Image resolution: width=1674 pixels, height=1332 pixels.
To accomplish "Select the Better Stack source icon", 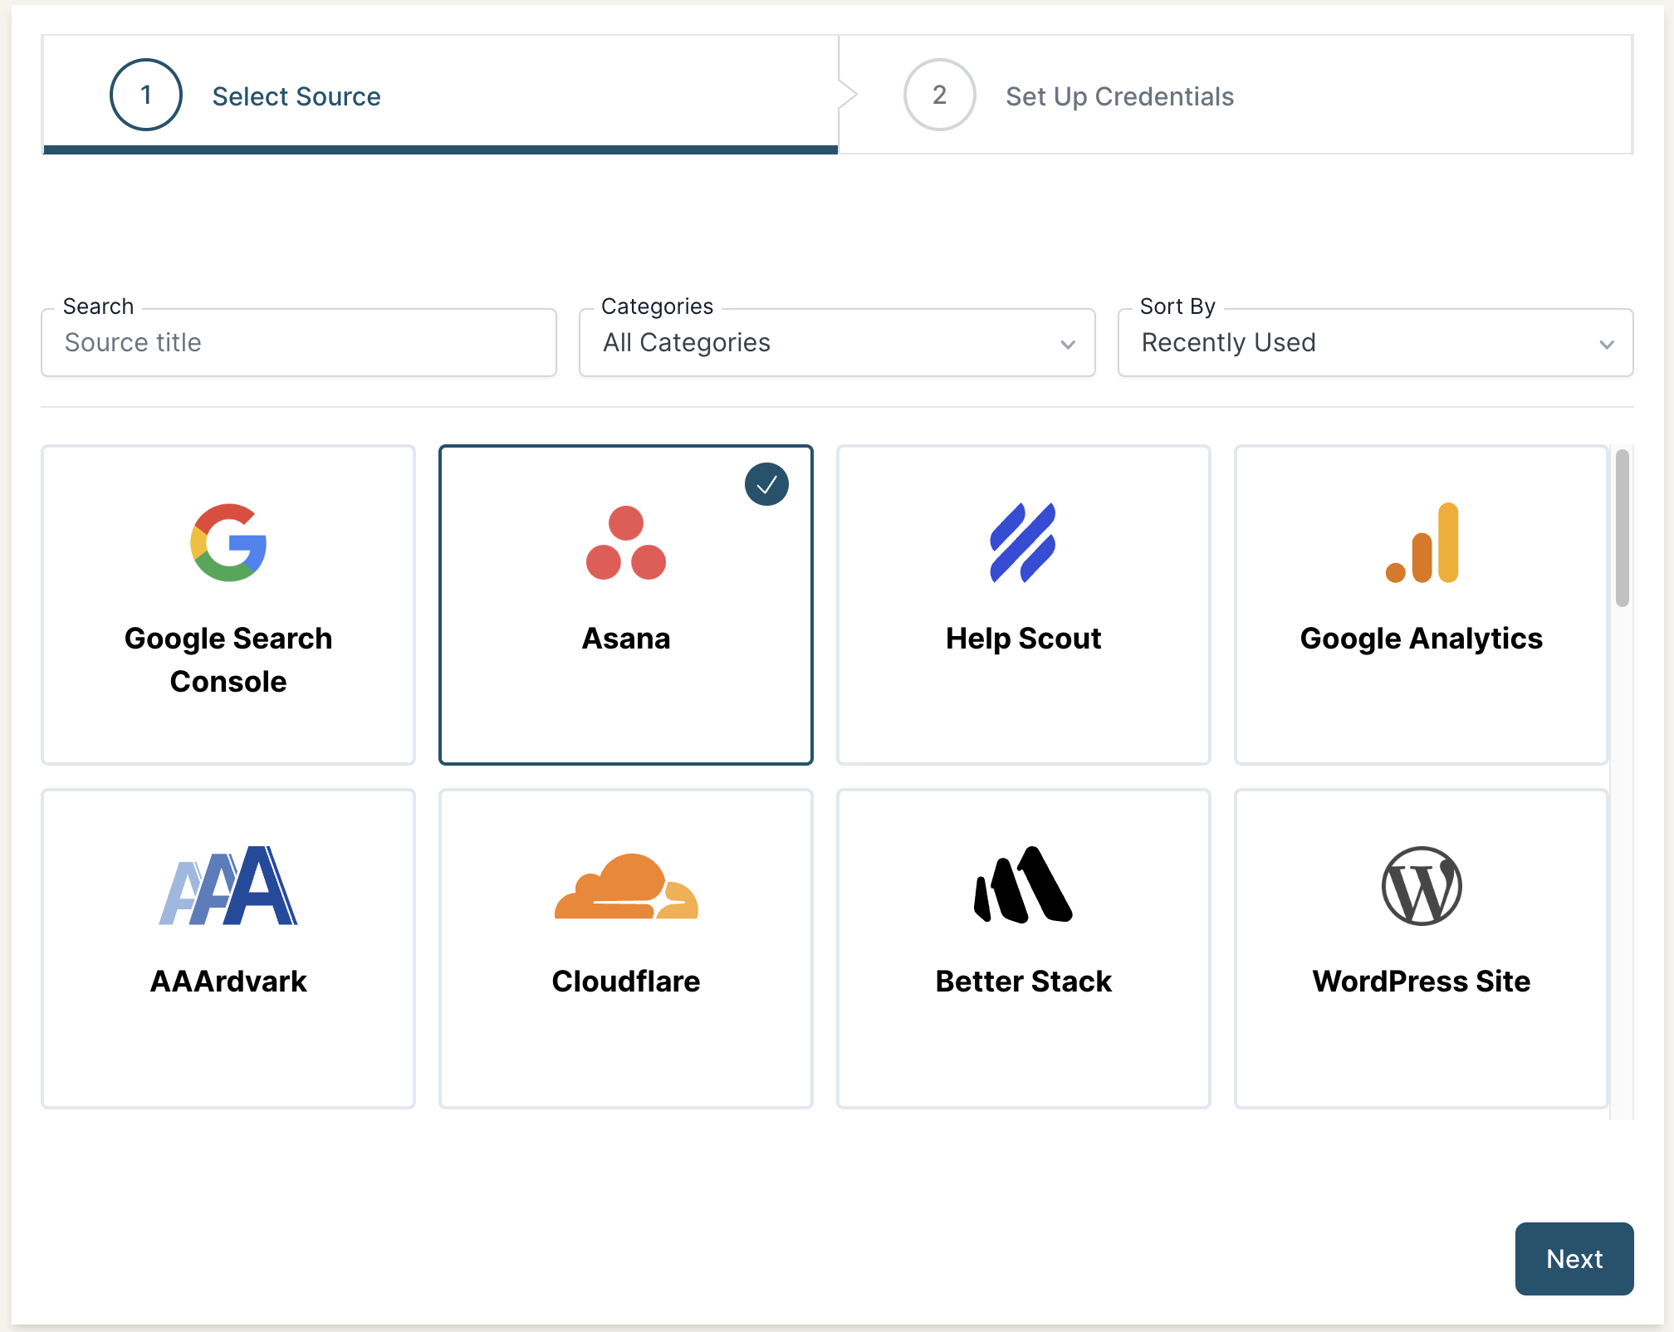I will (1023, 886).
